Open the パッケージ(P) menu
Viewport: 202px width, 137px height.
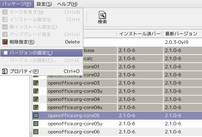coord(17,4)
